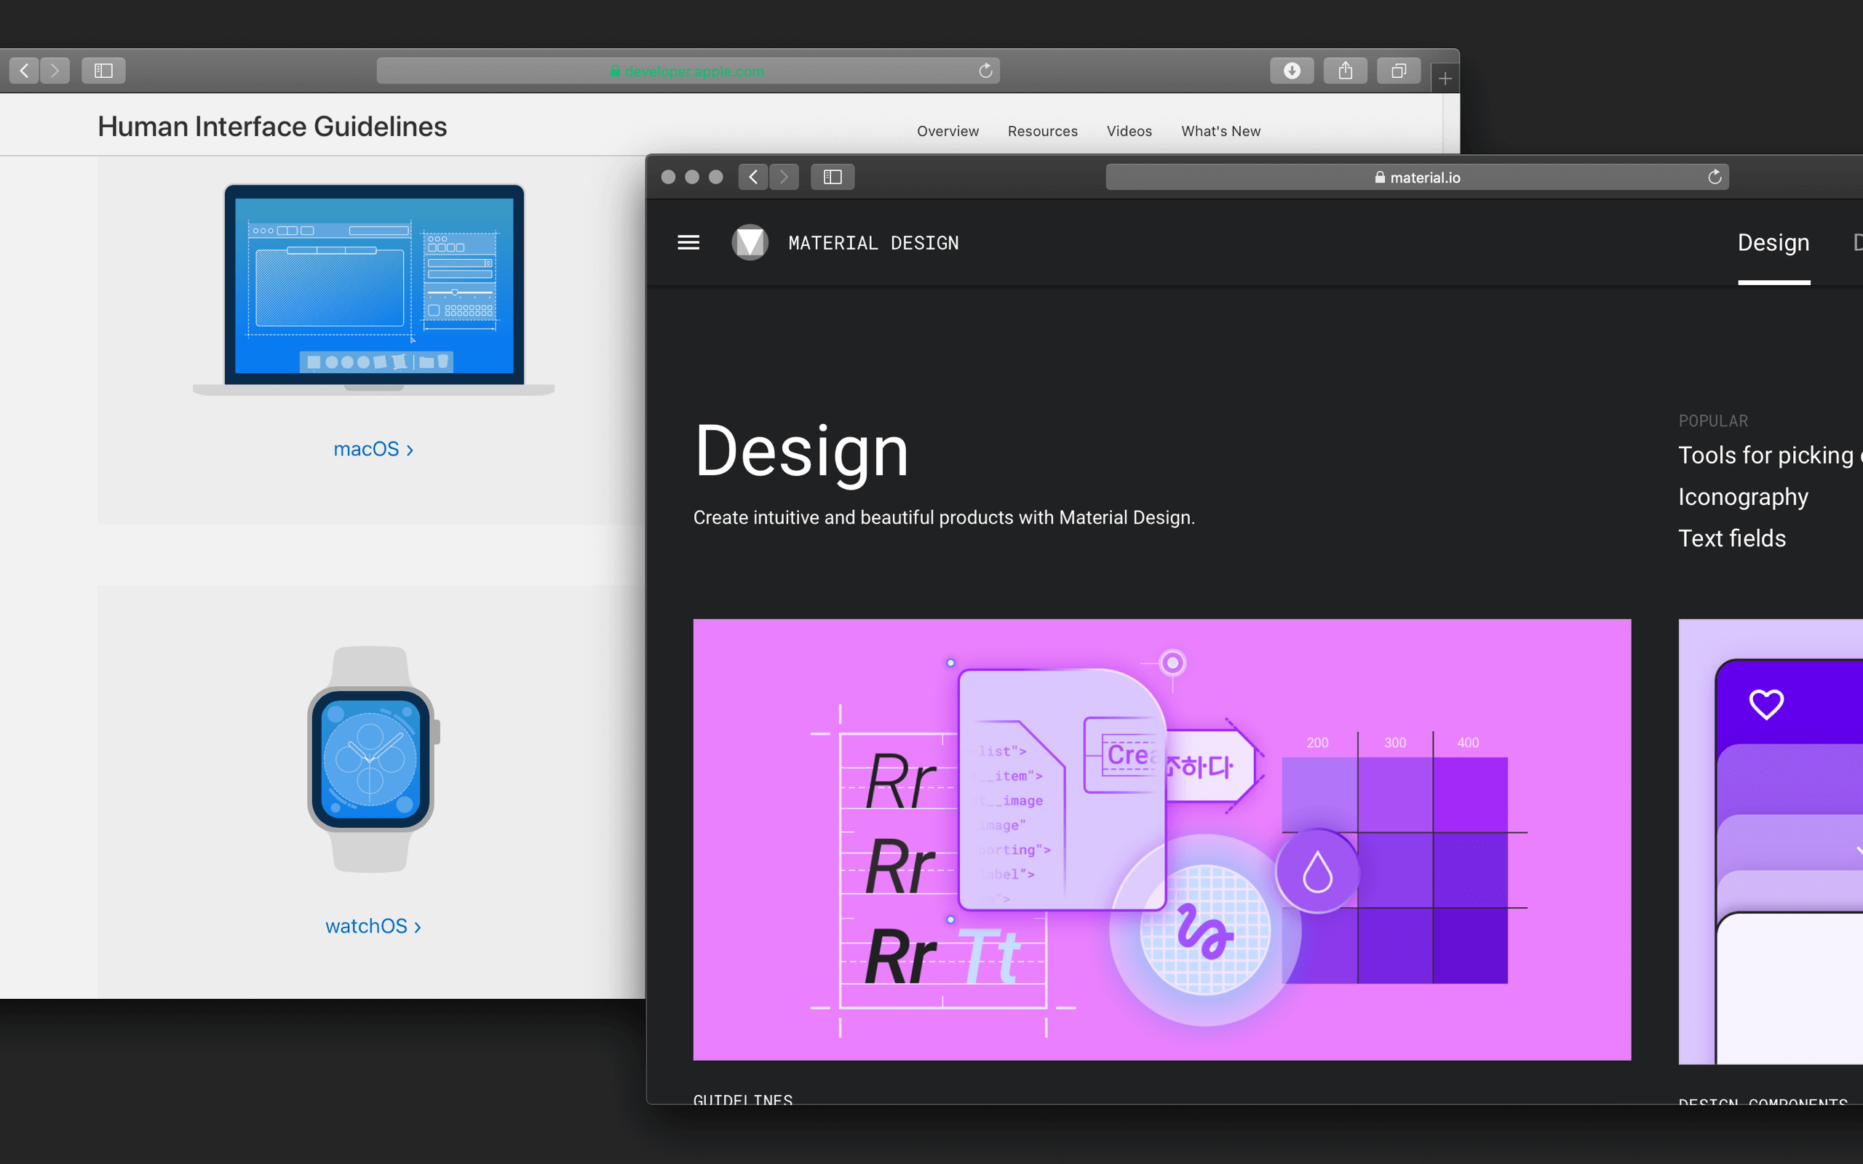This screenshot has width=1863, height=1164.
Task: Select the Design tab on material.io
Action: tap(1773, 243)
